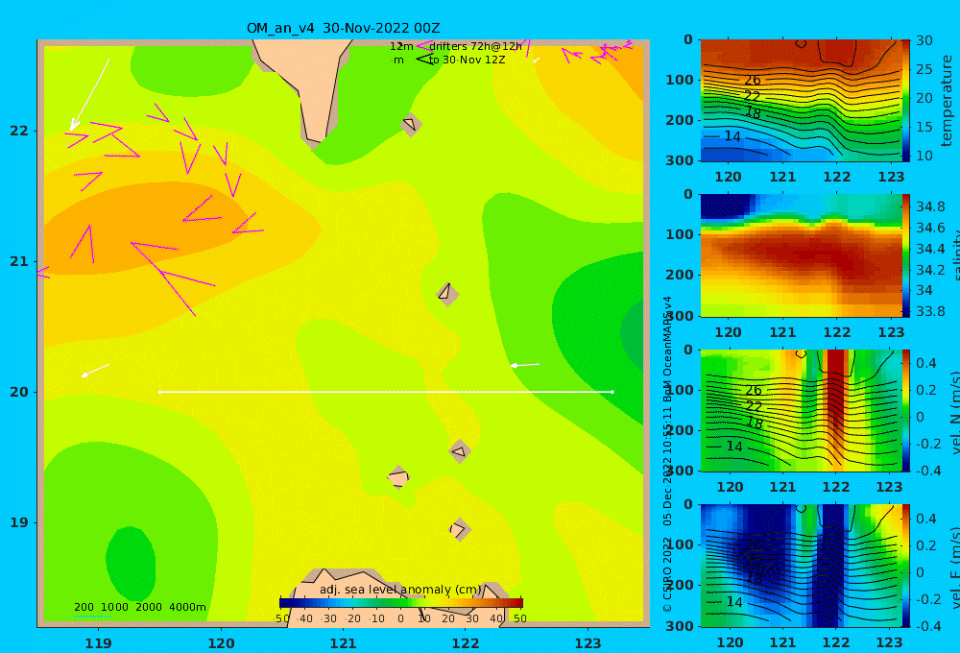Click latitude tick 21 on main map
This screenshot has width=960, height=653.
pos(19,261)
